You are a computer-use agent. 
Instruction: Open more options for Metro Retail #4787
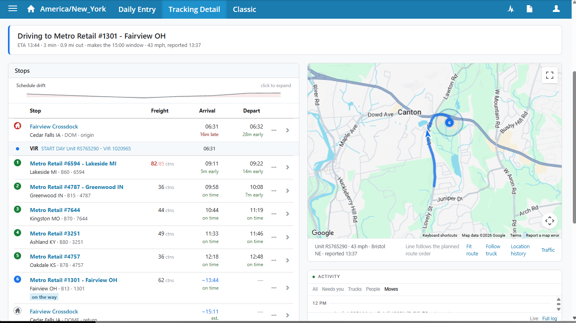pyautogui.click(x=274, y=191)
